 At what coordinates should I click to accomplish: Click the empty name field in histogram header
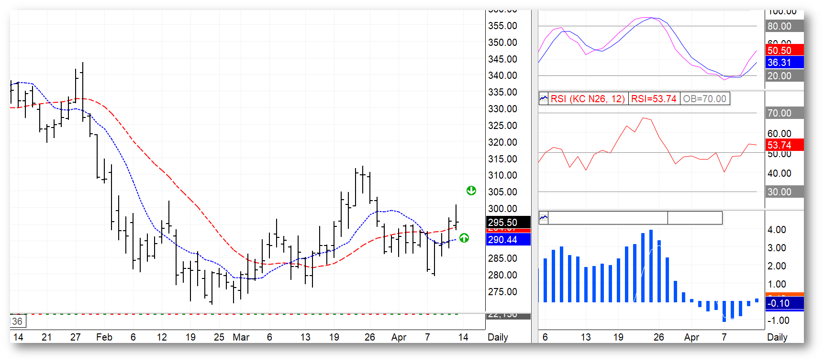[608, 218]
